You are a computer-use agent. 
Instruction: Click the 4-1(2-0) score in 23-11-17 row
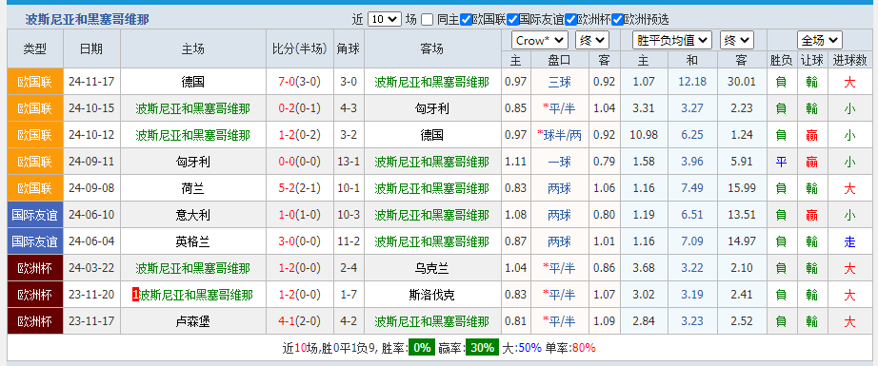coord(299,321)
